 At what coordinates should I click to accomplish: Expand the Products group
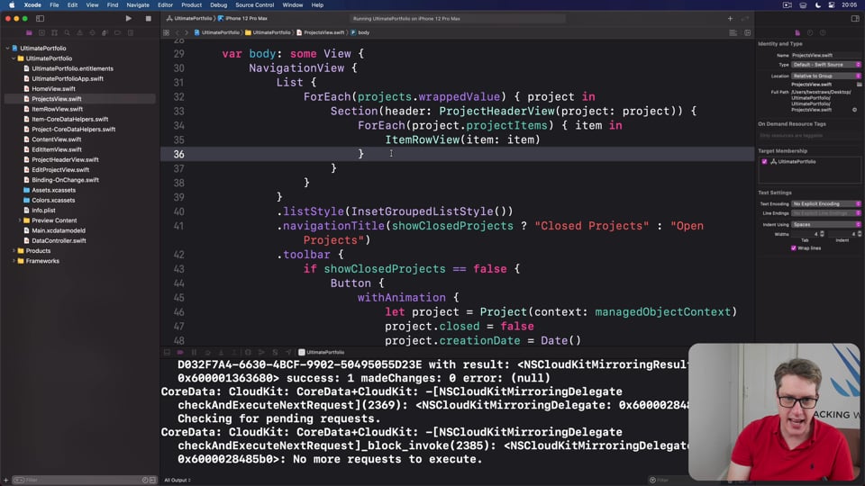pyautogui.click(x=14, y=251)
